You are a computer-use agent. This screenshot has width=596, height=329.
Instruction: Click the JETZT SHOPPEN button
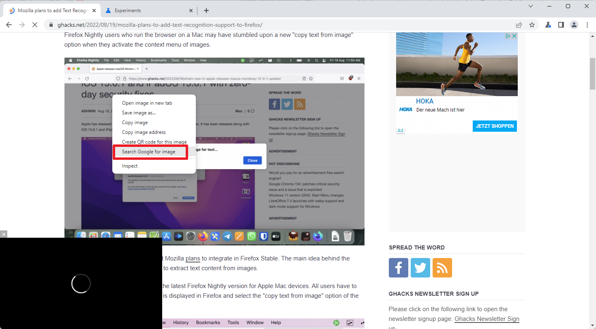coord(495,126)
